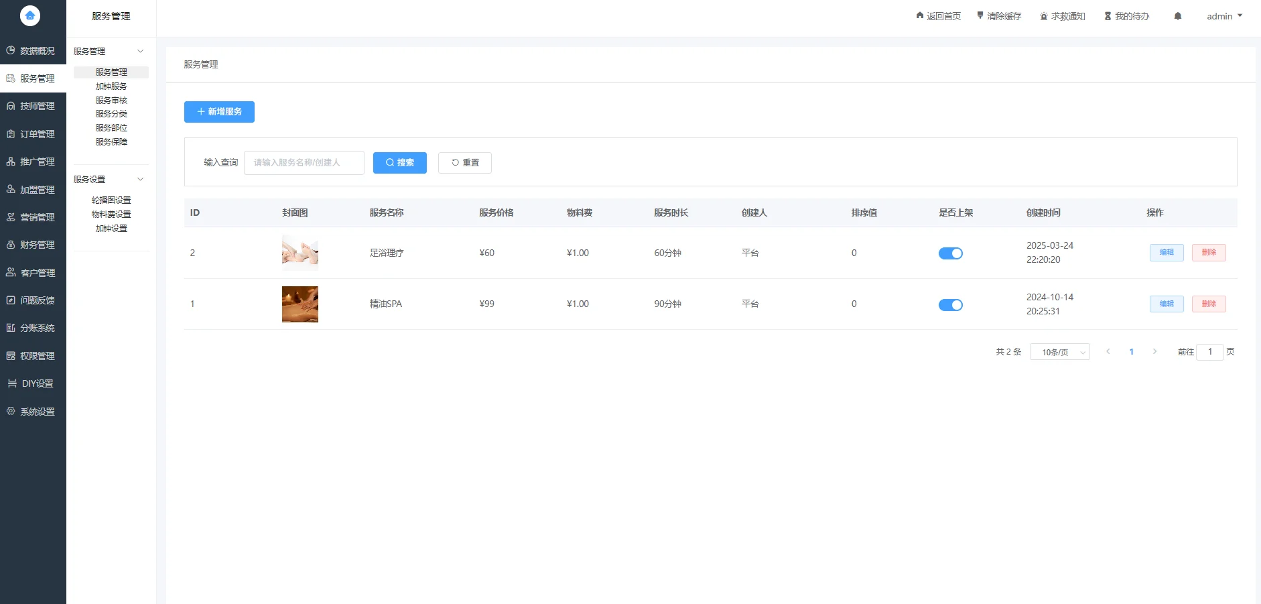1261x604 pixels.
Task: Open 订单管理 from the sidebar
Action: (x=33, y=133)
